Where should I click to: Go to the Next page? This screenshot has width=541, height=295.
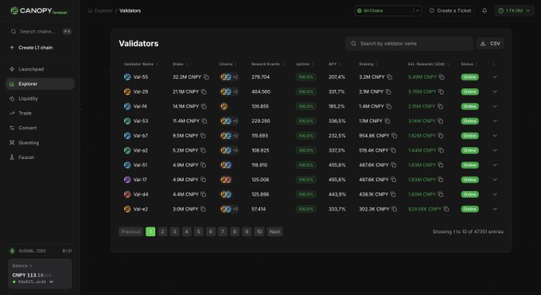(274, 232)
